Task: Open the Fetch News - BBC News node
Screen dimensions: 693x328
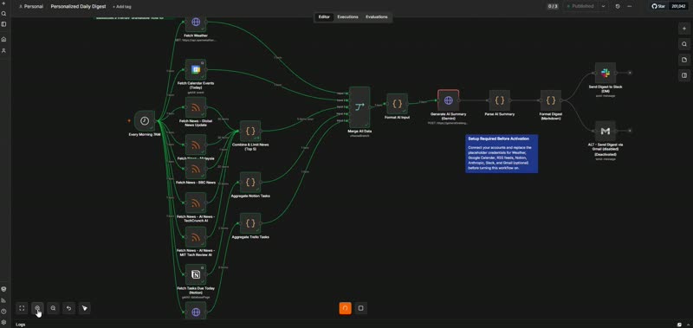Action: pos(196,169)
